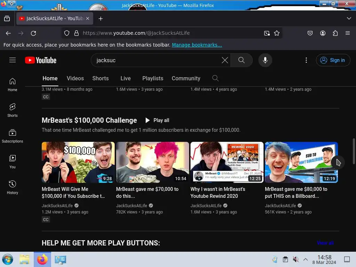Click the show desktop button in taskbar
Viewport: 356px width, 267px height.
347,259
